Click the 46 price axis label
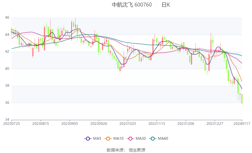 pos(7,18)
